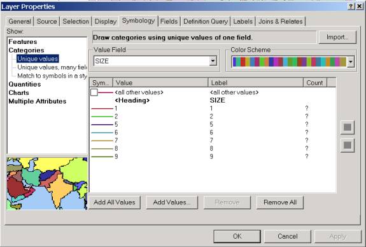Click the Label column header
The image size is (366, 247).
(256, 83)
